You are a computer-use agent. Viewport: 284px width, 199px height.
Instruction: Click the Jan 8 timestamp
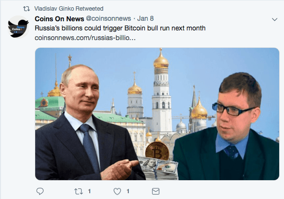coord(146,18)
